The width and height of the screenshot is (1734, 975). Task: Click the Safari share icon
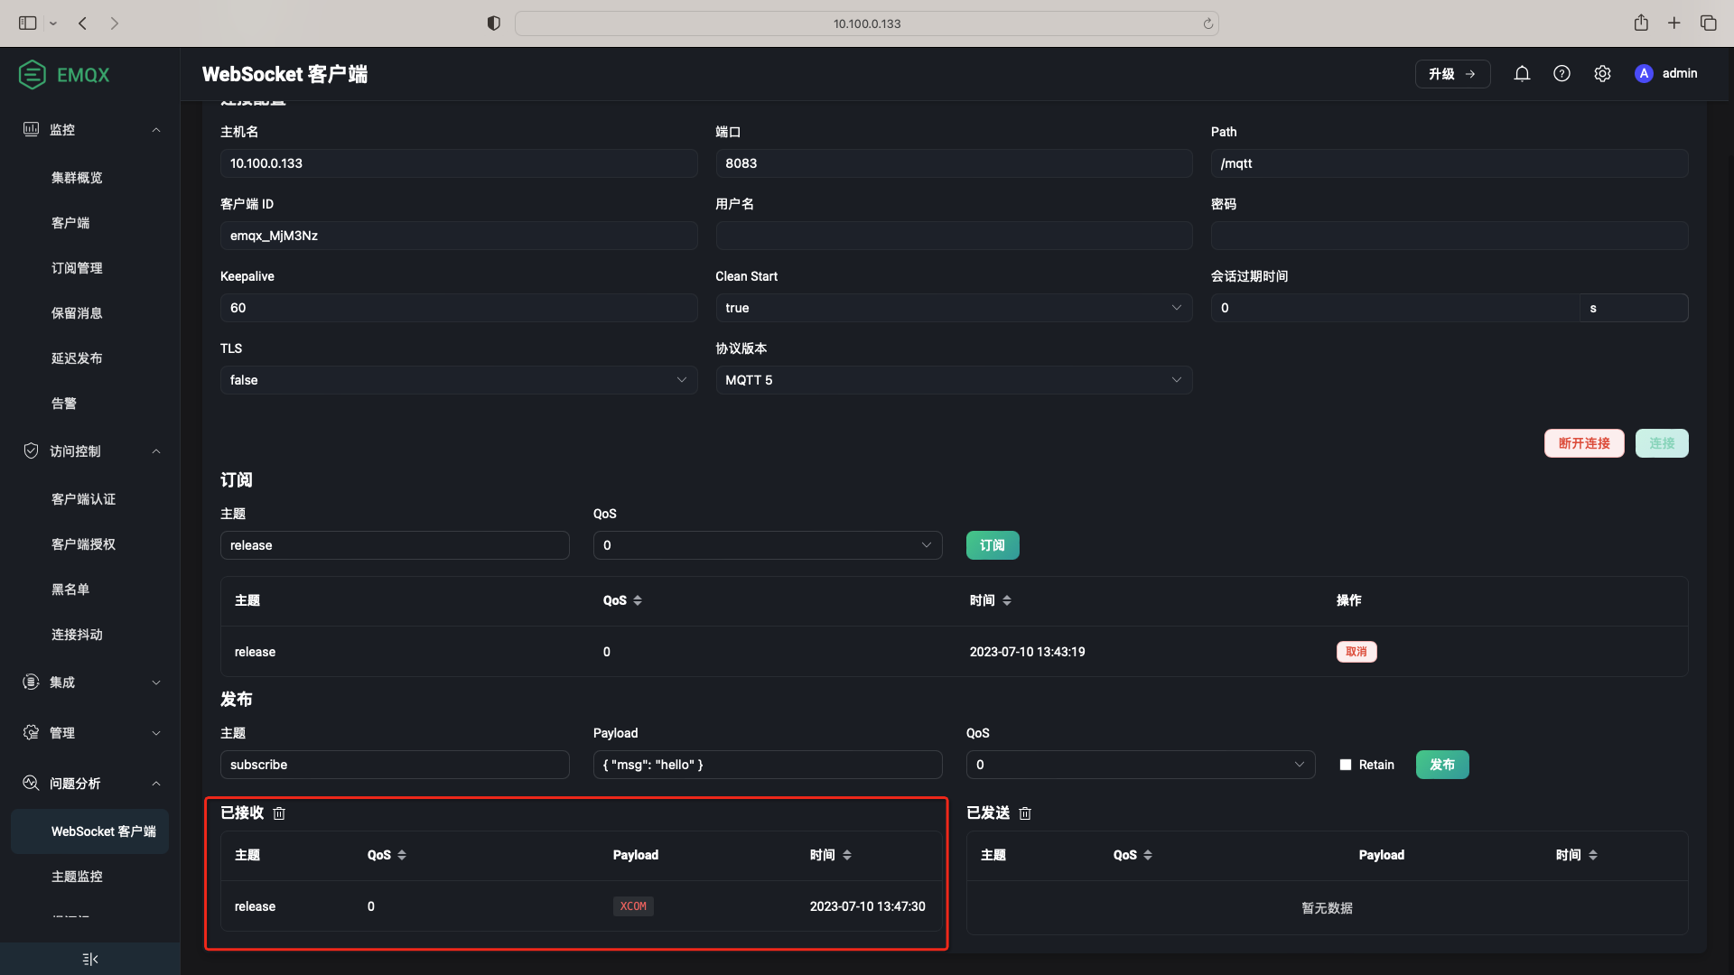pyautogui.click(x=1641, y=23)
